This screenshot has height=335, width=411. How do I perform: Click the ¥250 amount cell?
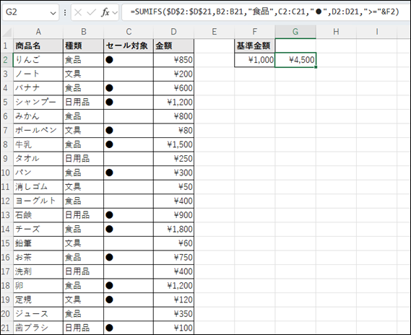pos(173,159)
